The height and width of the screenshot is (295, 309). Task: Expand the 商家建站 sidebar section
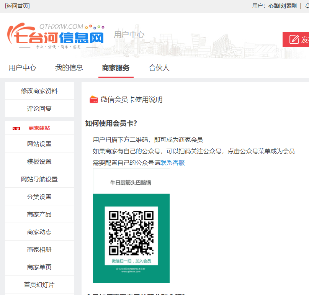[39, 128]
